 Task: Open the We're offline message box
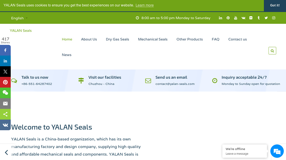[x=245, y=151]
